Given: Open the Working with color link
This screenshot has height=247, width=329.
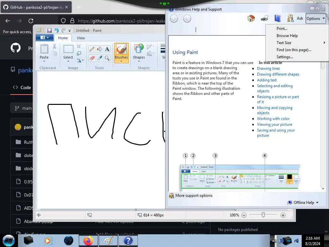Looking at the screenshot, I should coord(273,119).
